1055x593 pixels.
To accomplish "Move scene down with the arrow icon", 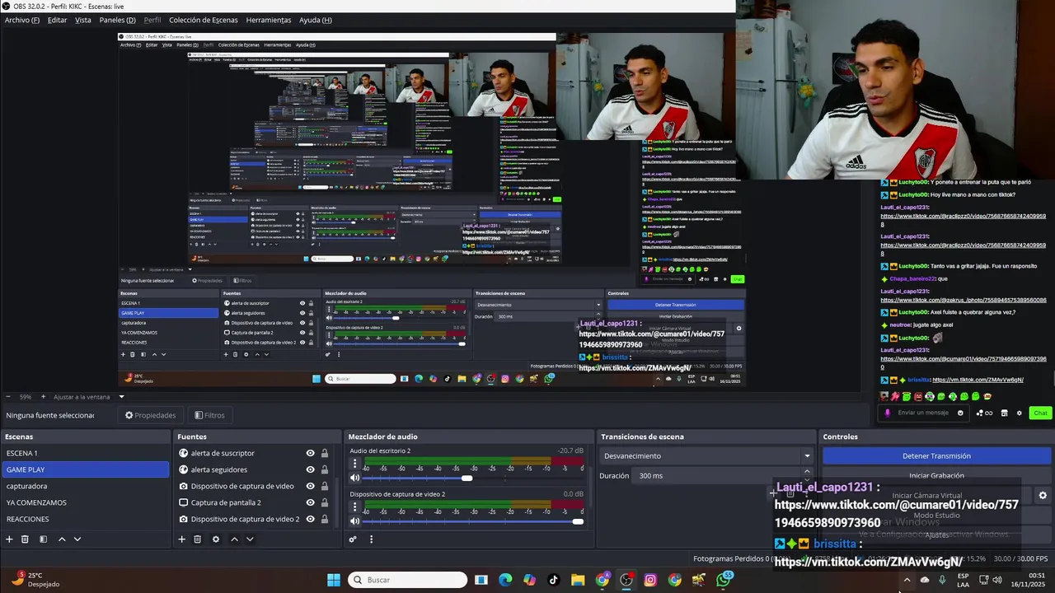I will pyautogui.click(x=77, y=539).
